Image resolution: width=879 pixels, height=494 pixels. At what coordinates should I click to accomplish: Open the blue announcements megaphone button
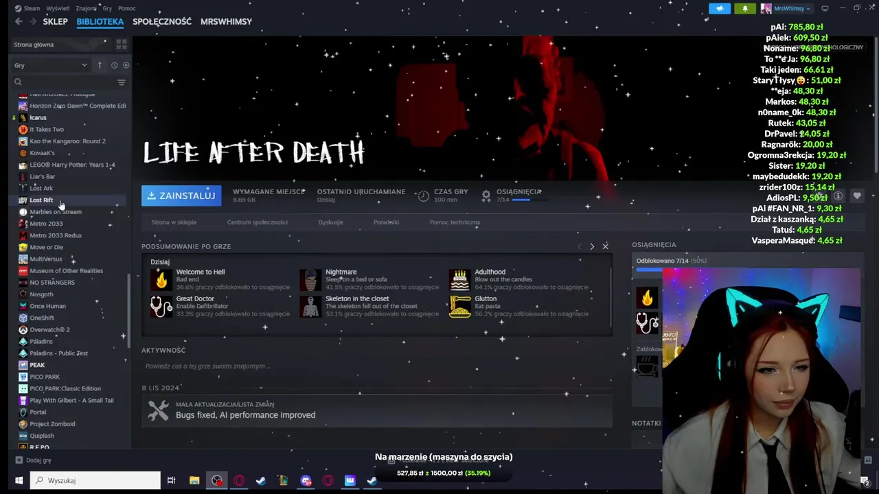720,8
